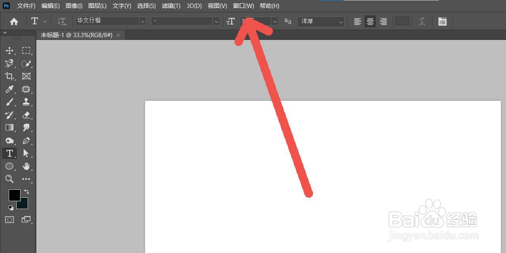Click the Home button in options bar
Viewport: 506px width, 253px height.
click(14, 22)
